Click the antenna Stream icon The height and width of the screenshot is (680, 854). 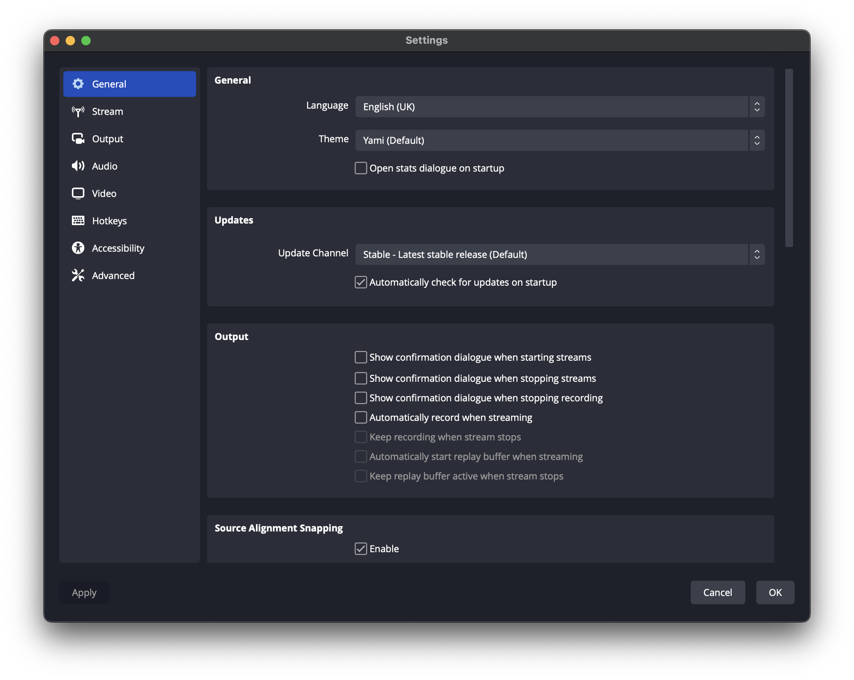click(x=78, y=111)
